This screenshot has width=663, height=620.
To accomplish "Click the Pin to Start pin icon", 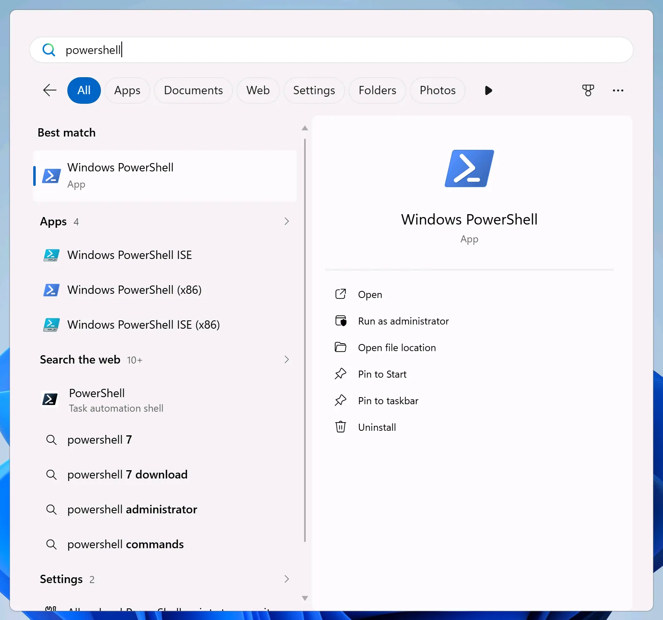I will click(341, 374).
